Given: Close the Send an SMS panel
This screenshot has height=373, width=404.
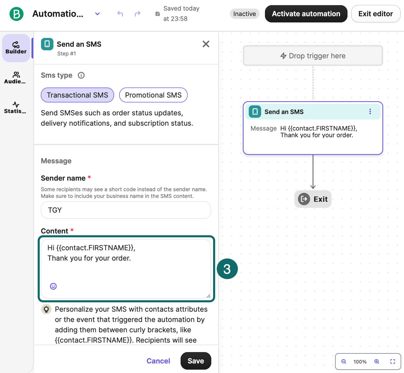Looking at the screenshot, I should click(x=206, y=44).
